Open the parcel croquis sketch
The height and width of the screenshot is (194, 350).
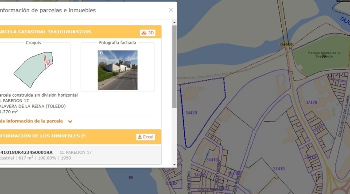34,70
